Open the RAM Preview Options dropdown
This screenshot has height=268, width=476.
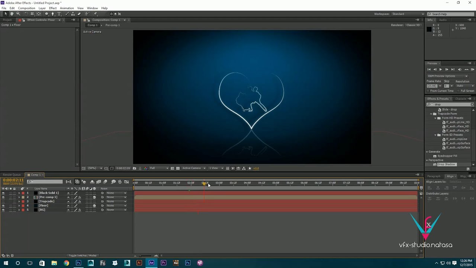coord(447,76)
